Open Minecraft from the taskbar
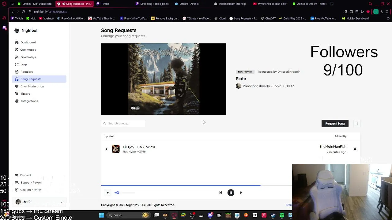The image size is (392, 220). (228, 215)
